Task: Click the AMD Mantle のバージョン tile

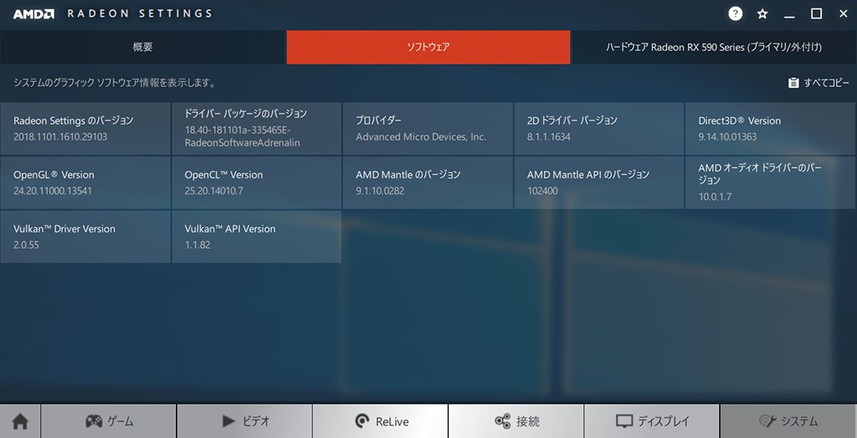Action: click(x=428, y=183)
